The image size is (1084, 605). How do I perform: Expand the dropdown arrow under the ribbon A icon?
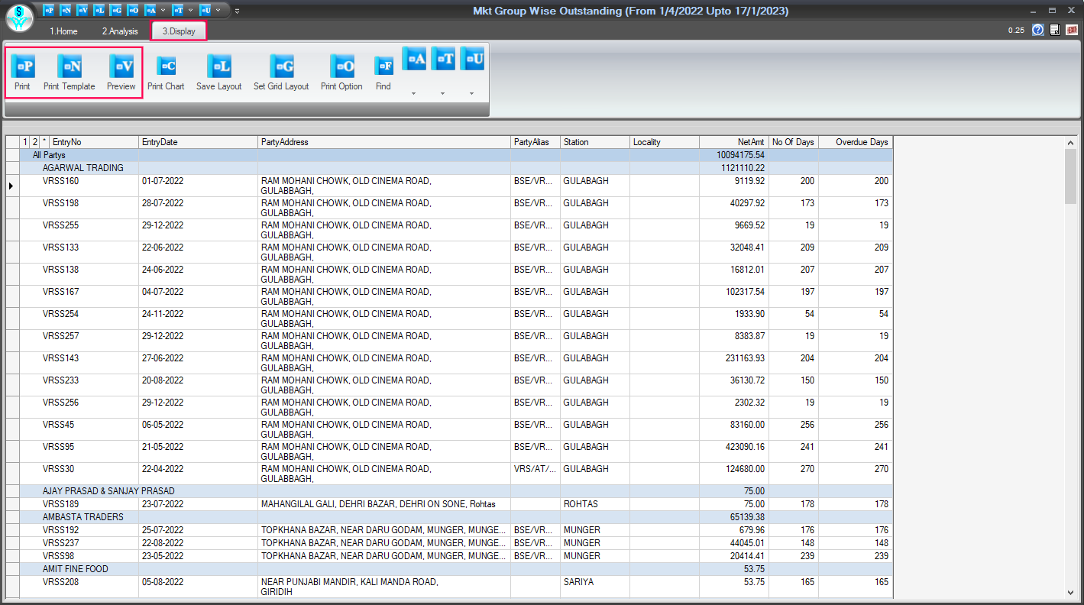tap(414, 94)
